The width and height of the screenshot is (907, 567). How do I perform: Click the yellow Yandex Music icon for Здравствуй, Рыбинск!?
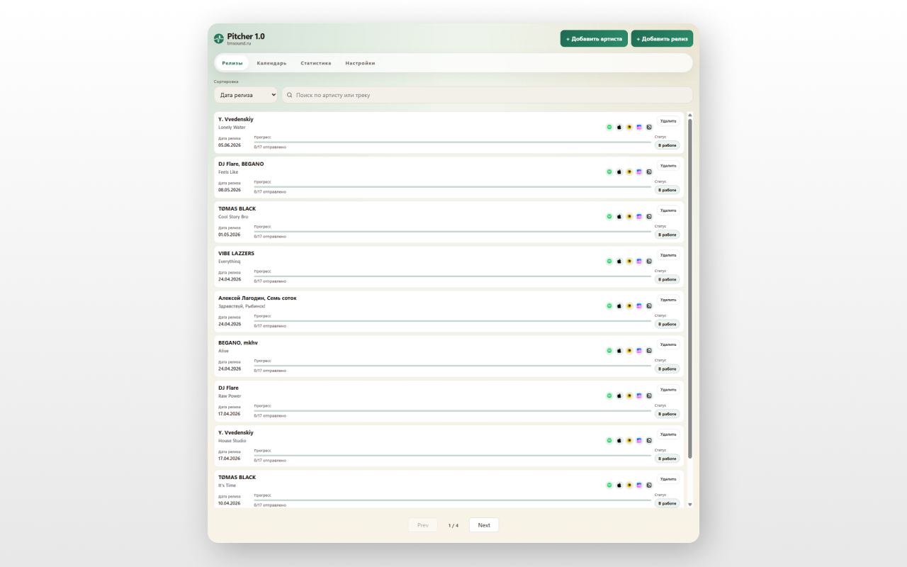pos(629,305)
